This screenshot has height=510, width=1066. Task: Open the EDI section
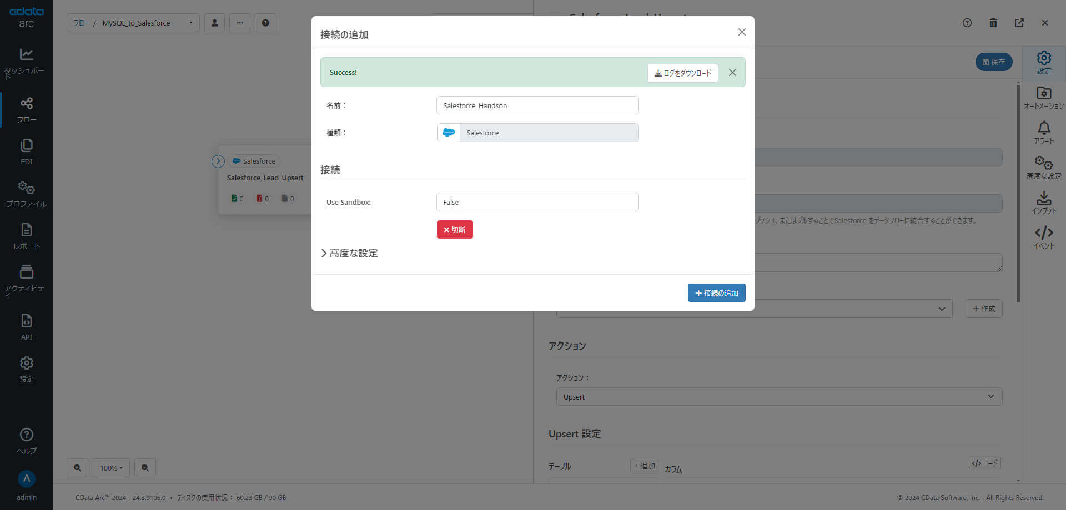[26, 152]
